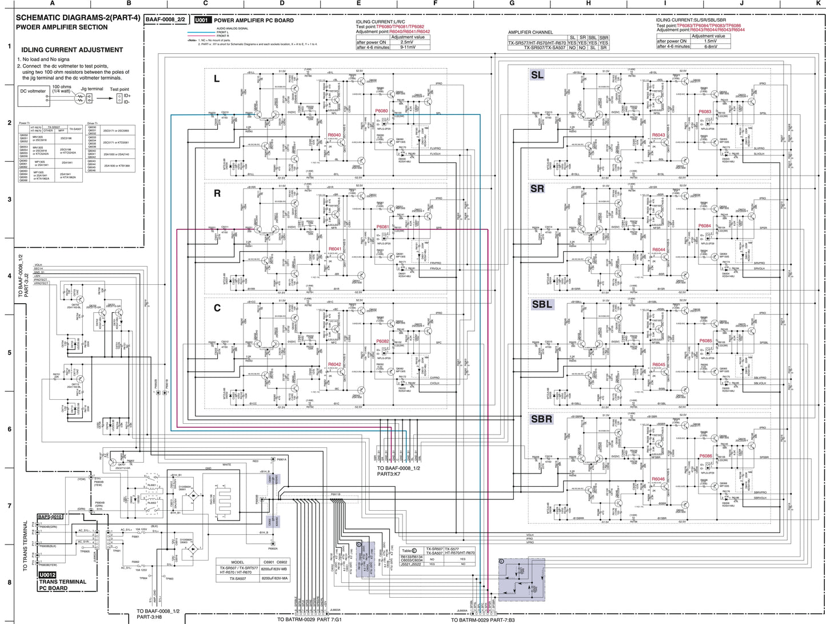Select adjustment point R6041 in R channel
Viewport: 826px width, 624px height.
pyautogui.click(x=334, y=249)
